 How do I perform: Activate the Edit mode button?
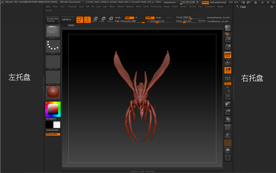[80, 19]
